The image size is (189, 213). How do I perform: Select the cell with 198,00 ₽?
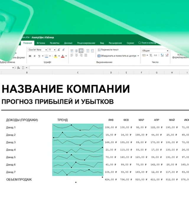point(141,135)
